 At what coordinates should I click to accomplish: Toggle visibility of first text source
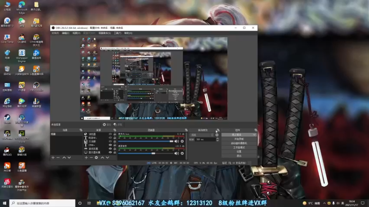(x=110, y=138)
